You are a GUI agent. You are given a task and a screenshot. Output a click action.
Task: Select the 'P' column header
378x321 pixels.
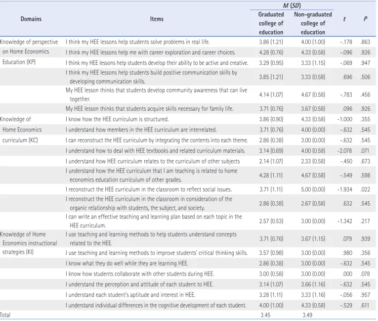point(365,19)
